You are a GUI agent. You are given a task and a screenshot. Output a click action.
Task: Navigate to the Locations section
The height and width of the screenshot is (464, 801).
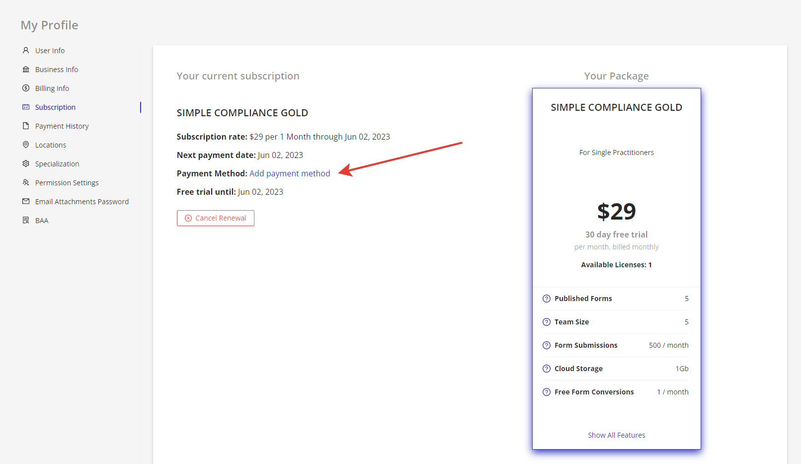tap(50, 145)
